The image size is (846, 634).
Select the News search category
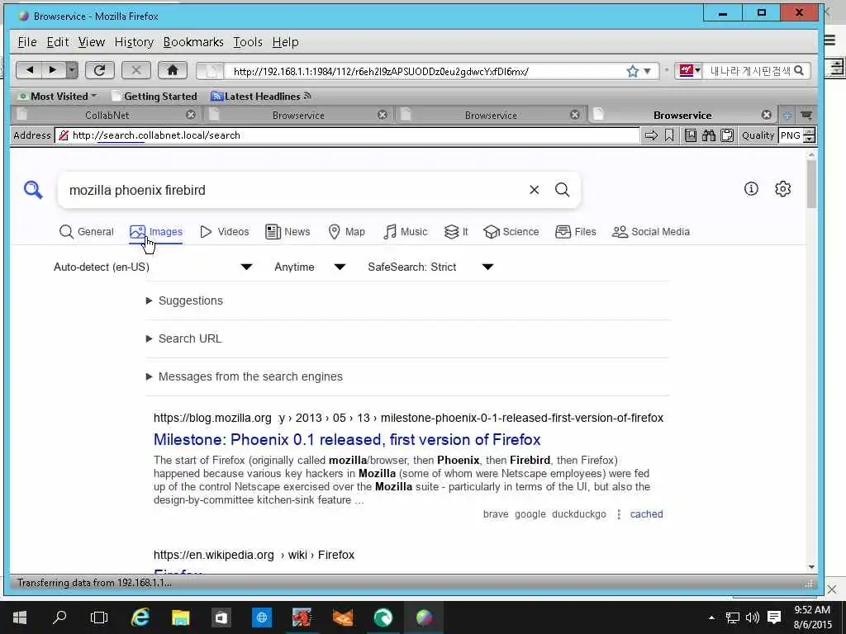tap(288, 232)
